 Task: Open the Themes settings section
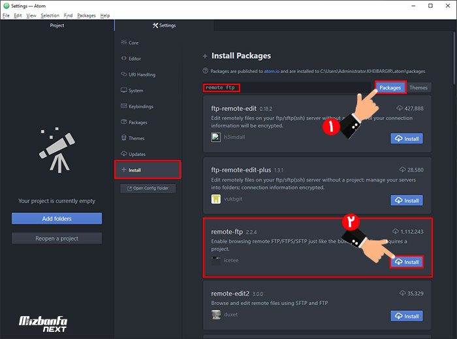(x=136, y=138)
